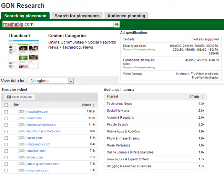Click the help icon next to Audience Interests Affinity
The width and height of the screenshot is (224, 179).
click(202, 97)
